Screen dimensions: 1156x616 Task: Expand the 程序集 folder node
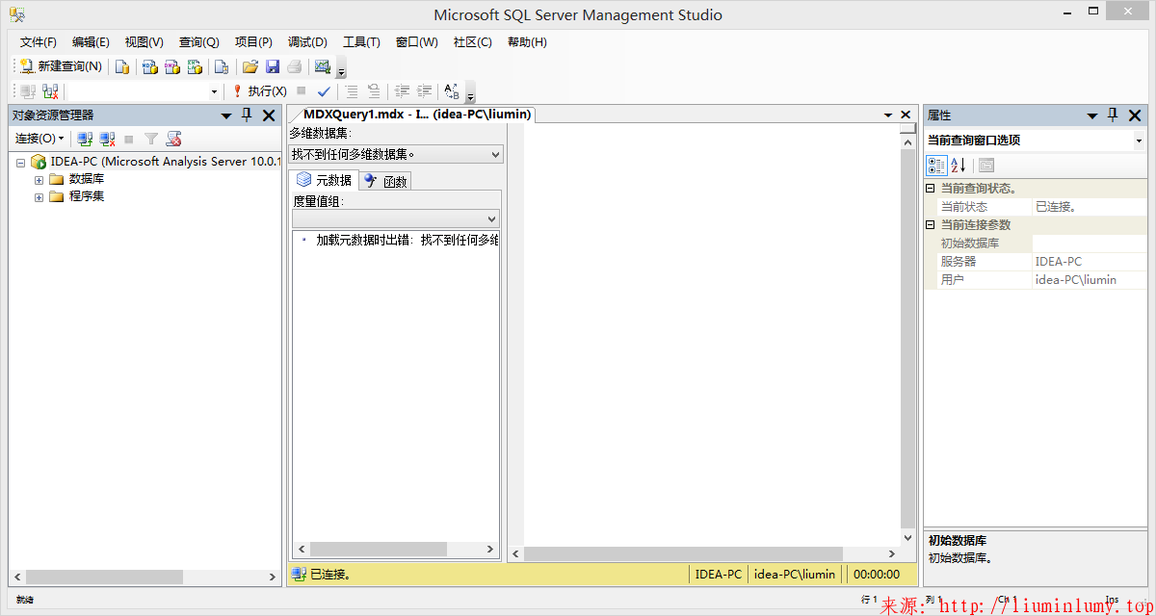pyautogui.click(x=39, y=197)
